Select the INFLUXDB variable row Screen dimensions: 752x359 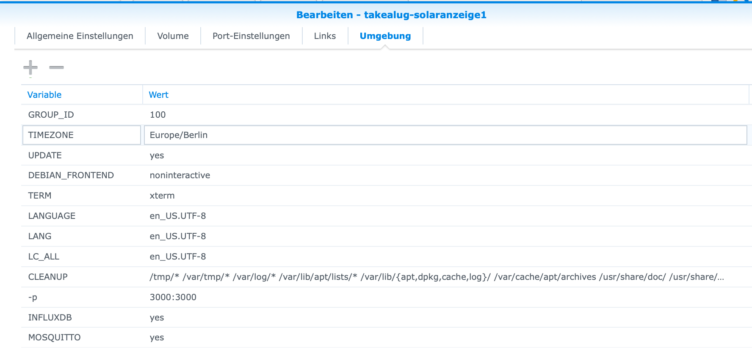50,318
